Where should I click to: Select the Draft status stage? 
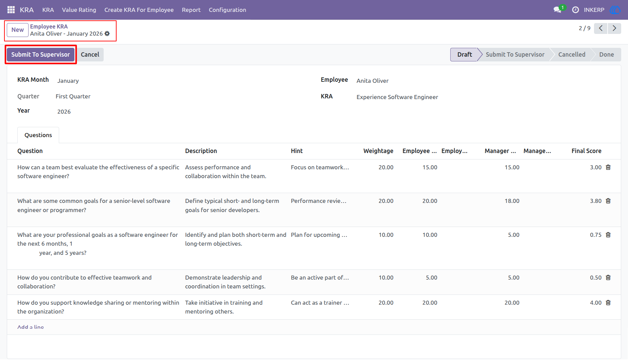coord(465,55)
